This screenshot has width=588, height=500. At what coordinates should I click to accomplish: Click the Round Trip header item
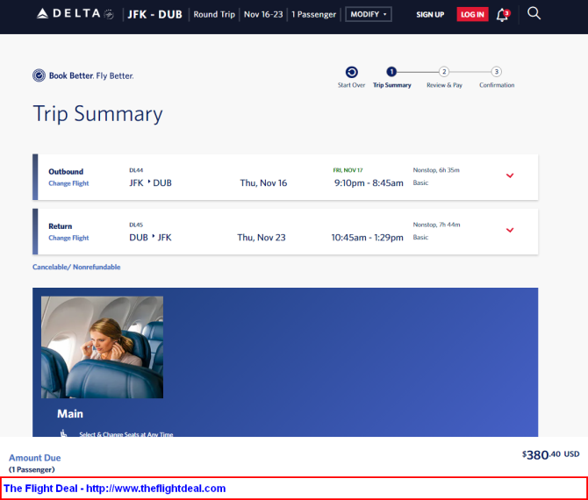214,14
